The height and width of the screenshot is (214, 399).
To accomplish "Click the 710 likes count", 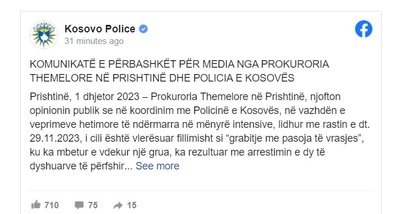I will pos(51,205).
